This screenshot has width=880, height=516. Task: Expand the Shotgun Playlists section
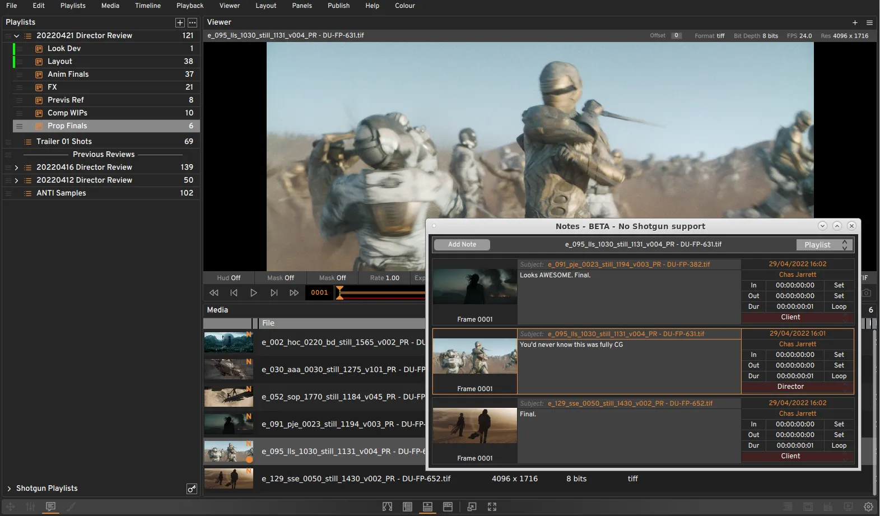pos(9,489)
